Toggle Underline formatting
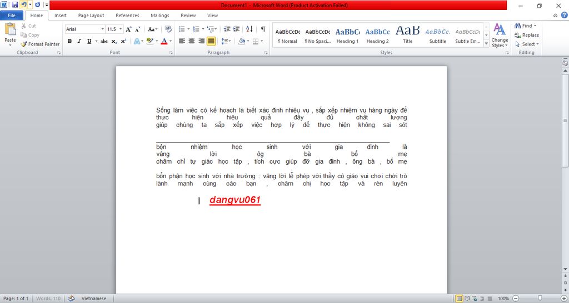569x303 pixels. (x=89, y=41)
